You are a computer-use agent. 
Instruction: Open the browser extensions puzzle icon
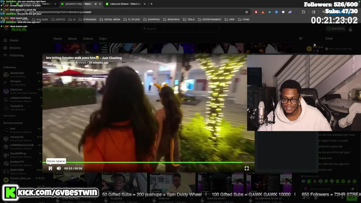click(x=303, y=12)
